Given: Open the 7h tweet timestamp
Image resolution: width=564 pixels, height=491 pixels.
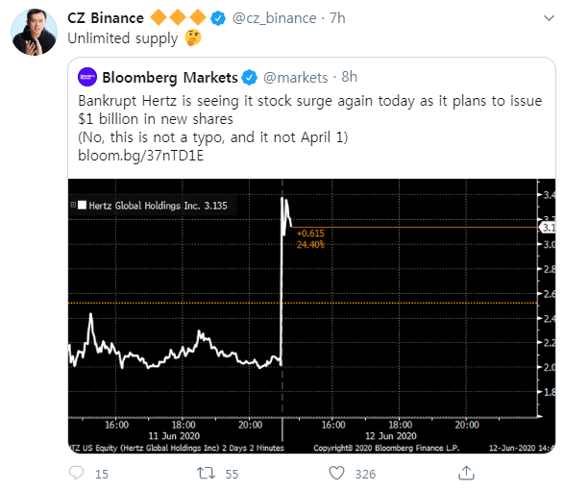Looking at the screenshot, I should [x=337, y=18].
